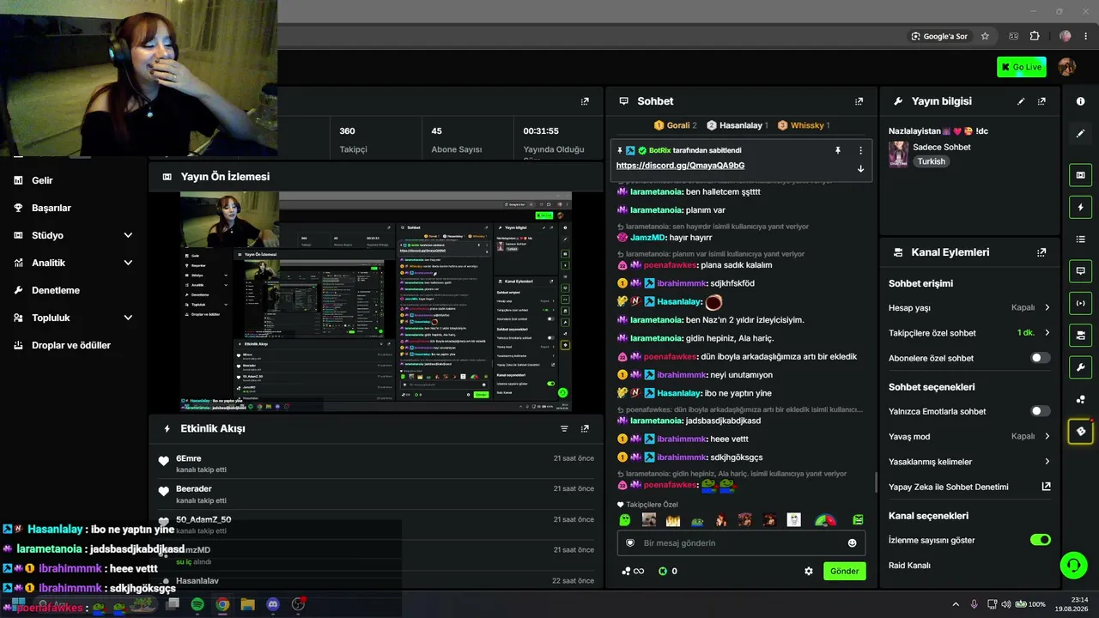
Task: Pop out the Sohbet panel
Action: (x=859, y=101)
